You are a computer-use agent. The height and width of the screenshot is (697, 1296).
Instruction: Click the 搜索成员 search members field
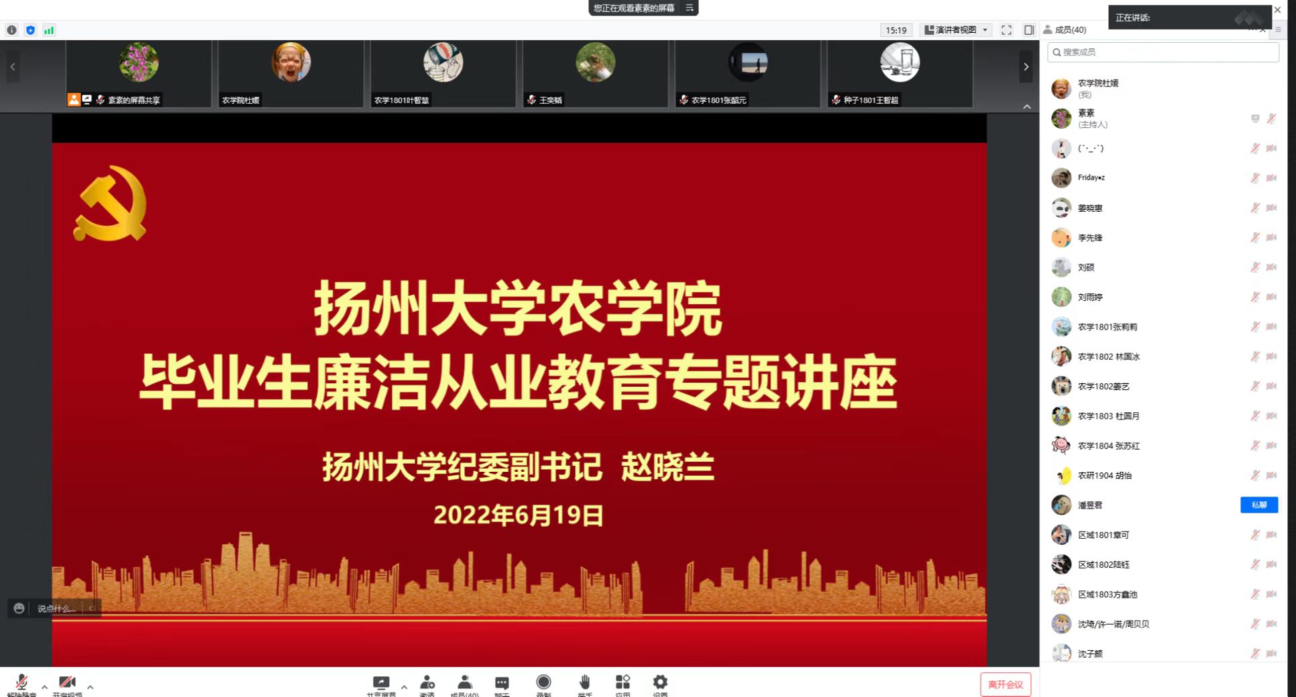(1163, 52)
